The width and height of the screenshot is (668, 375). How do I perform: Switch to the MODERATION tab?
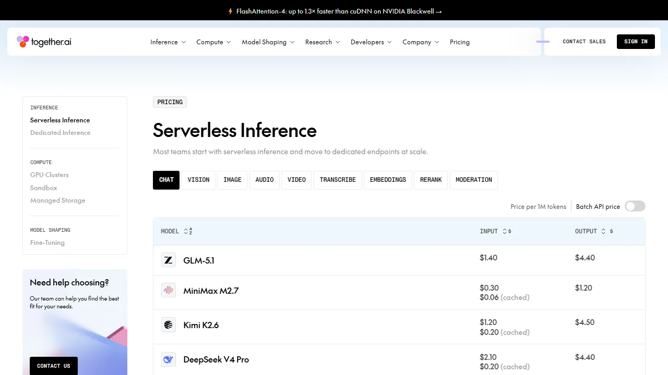tap(474, 180)
